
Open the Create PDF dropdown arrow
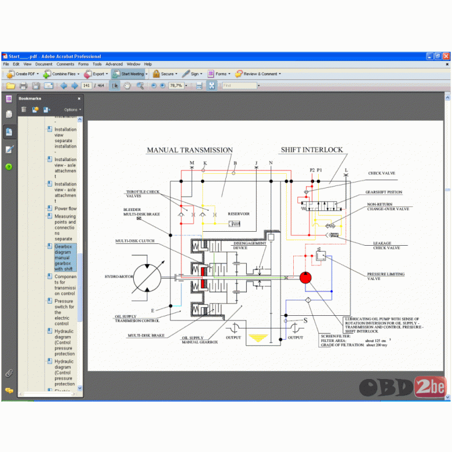(38, 74)
